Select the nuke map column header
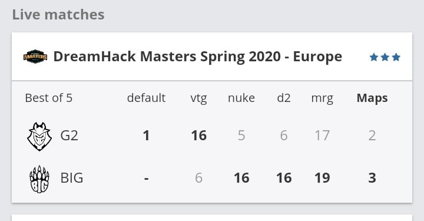424x221 pixels. pyautogui.click(x=241, y=98)
